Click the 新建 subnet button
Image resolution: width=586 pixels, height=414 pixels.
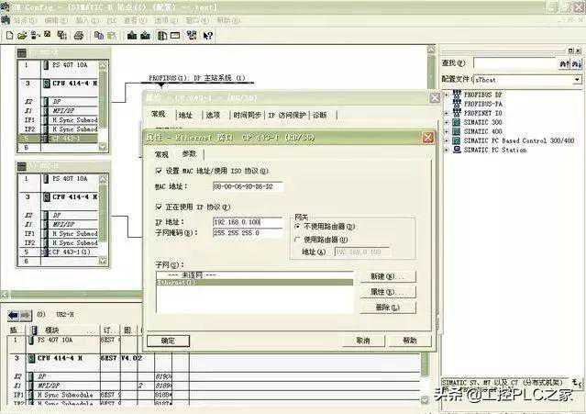[x=388, y=276]
